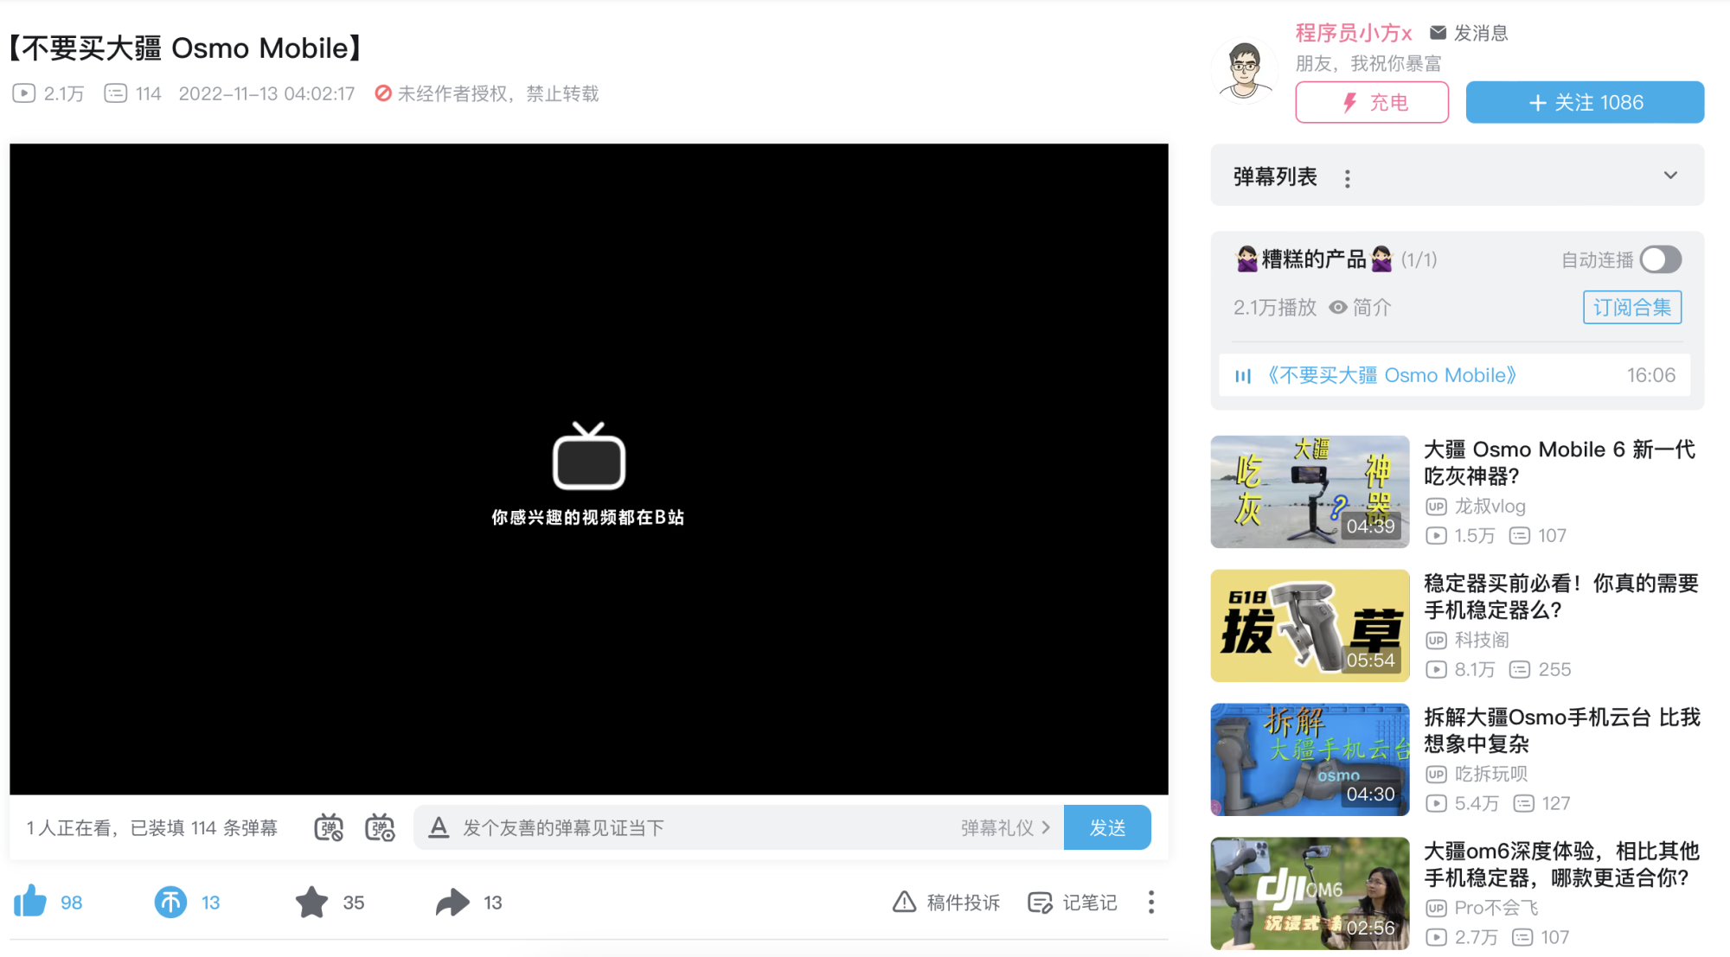Click the 发消息 envelope icon
The width and height of the screenshot is (1730, 957).
pos(1437,33)
